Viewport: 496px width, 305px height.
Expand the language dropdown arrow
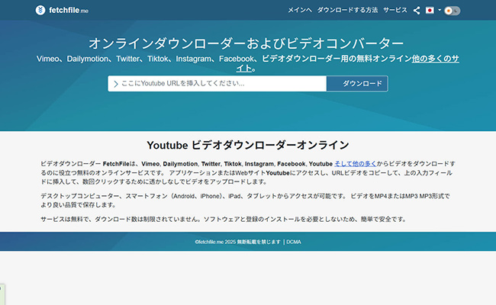(x=440, y=10)
